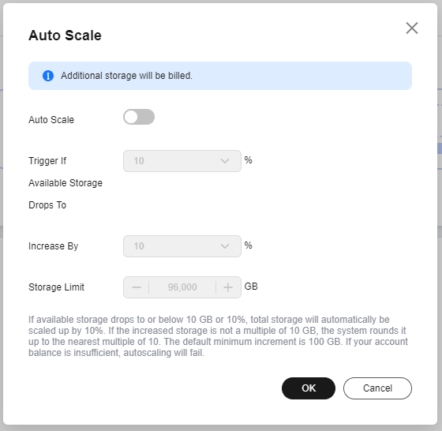
Task: Click the chevron arrow in Trigger If box
Action: [x=225, y=161]
